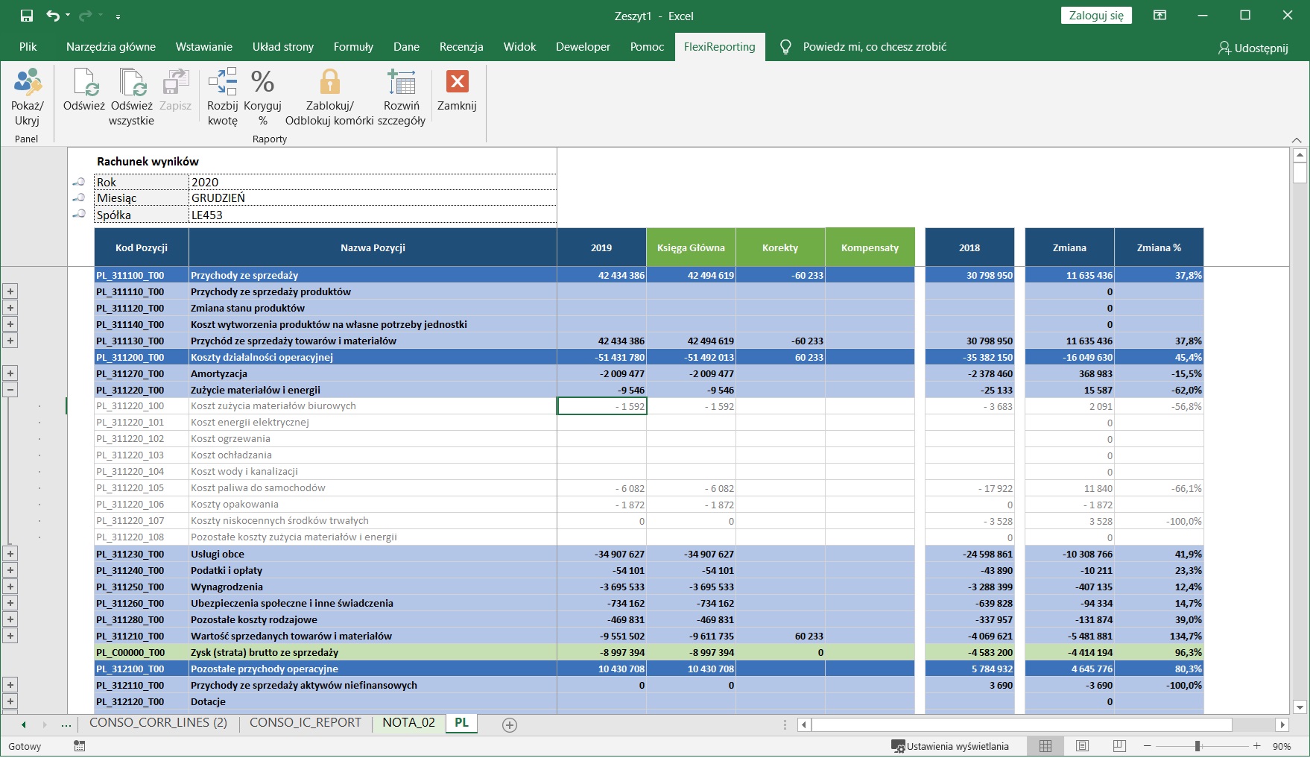Image resolution: width=1310 pixels, height=758 pixels.
Task: Expand the Usługi obce row group
Action: click(10, 554)
